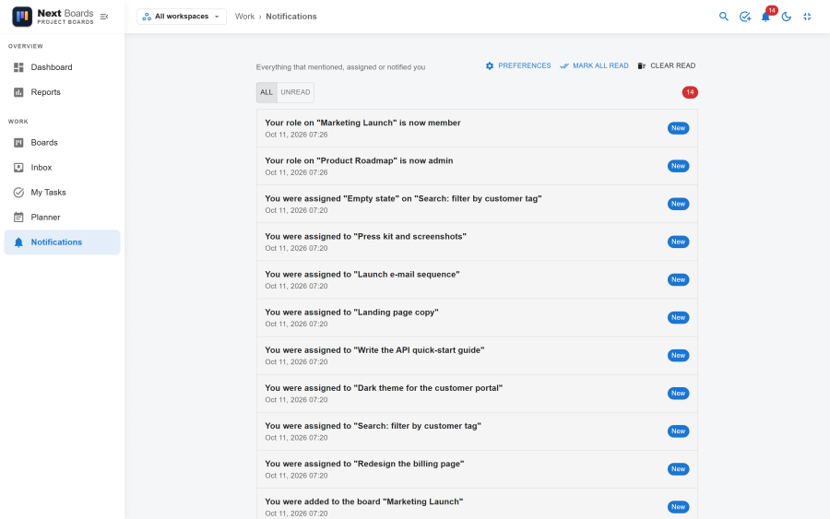Collapse the sidebar with the menu toggle icon
The height and width of the screenshot is (519, 830).
point(104,17)
